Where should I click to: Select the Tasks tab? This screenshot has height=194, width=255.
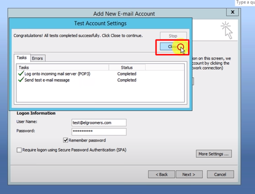click(x=22, y=57)
